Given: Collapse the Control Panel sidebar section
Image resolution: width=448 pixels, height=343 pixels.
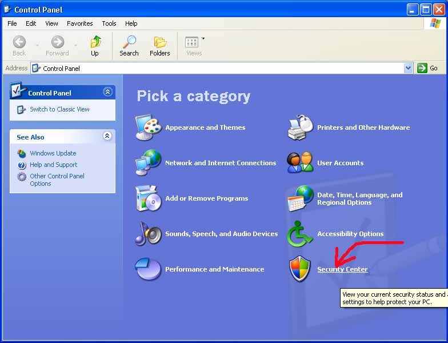Looking at the screenshot, I should (107, 91).
